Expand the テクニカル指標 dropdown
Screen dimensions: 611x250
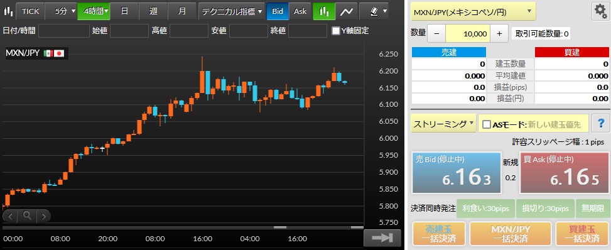tap(232, 11)
